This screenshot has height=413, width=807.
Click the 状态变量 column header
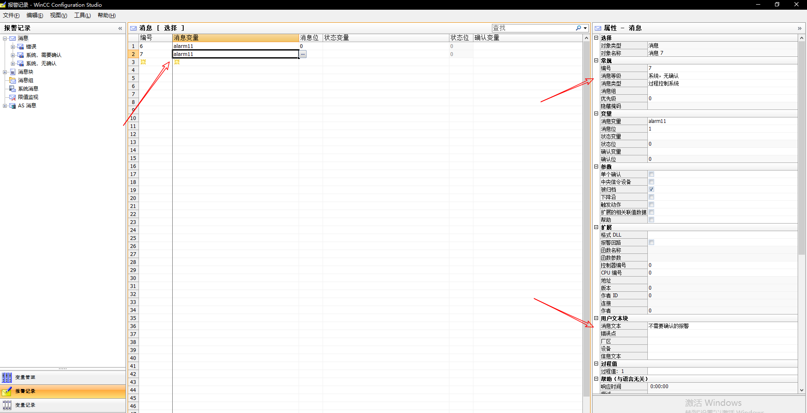(x=386, y=38)
